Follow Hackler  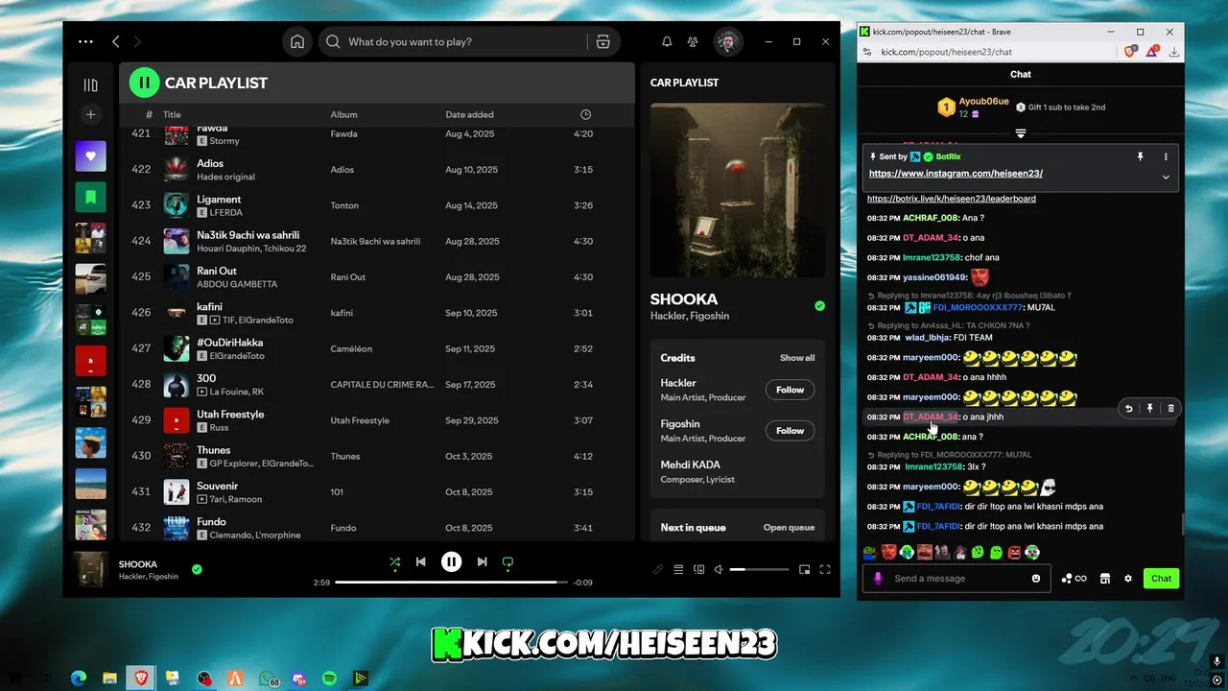(790, 390)
